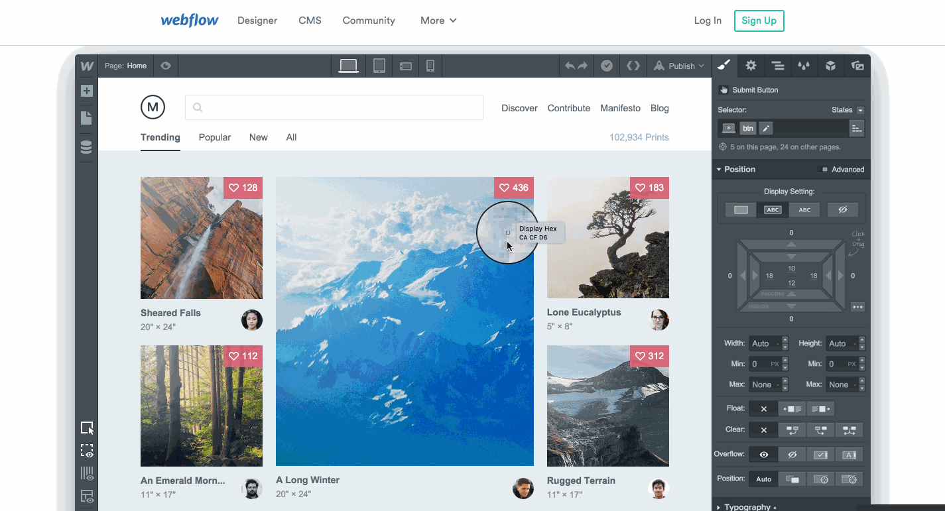Open the Navigator tab
Screen dimensions: 945x511
pyautogui.click(x=777, y=65)
